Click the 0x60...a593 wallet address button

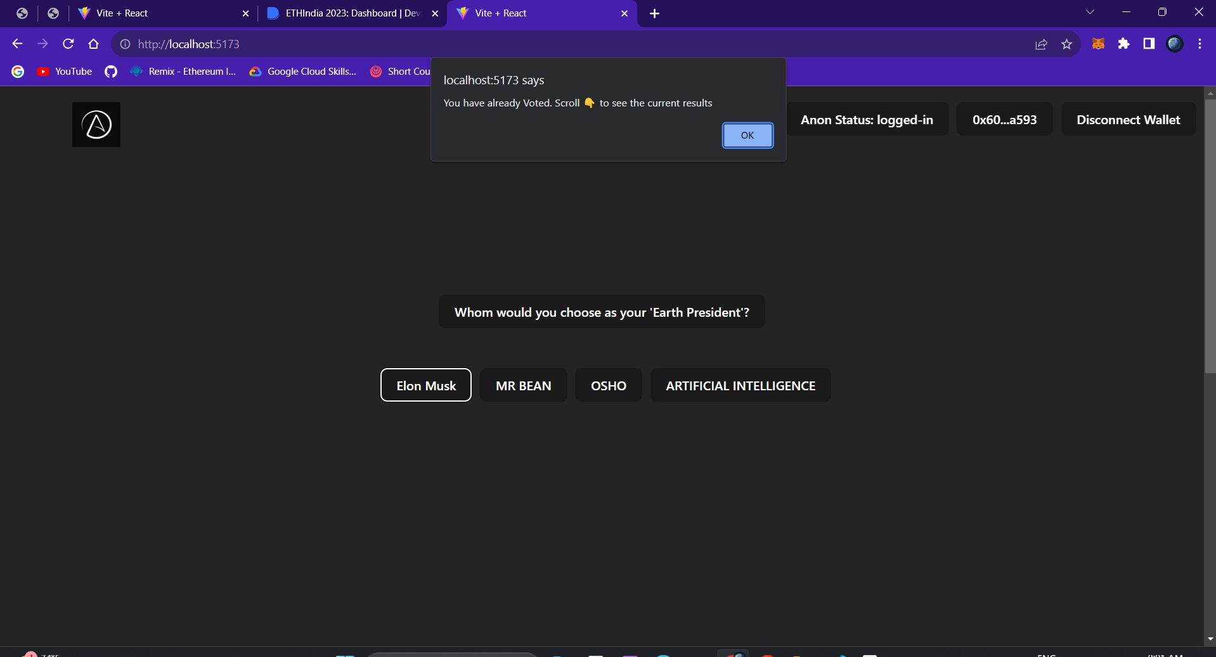[x=1004, y=119]
